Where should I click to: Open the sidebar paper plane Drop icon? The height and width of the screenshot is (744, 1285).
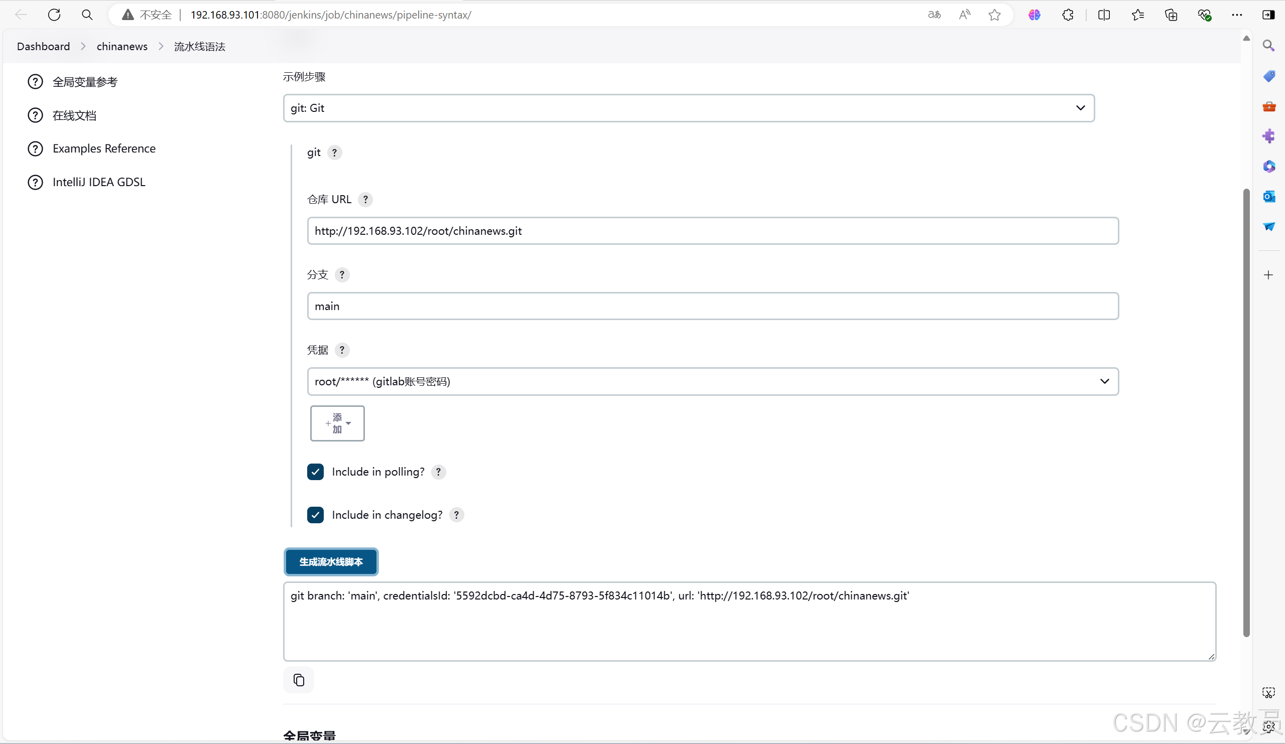pyautogui.click(x=1268, y=226)
